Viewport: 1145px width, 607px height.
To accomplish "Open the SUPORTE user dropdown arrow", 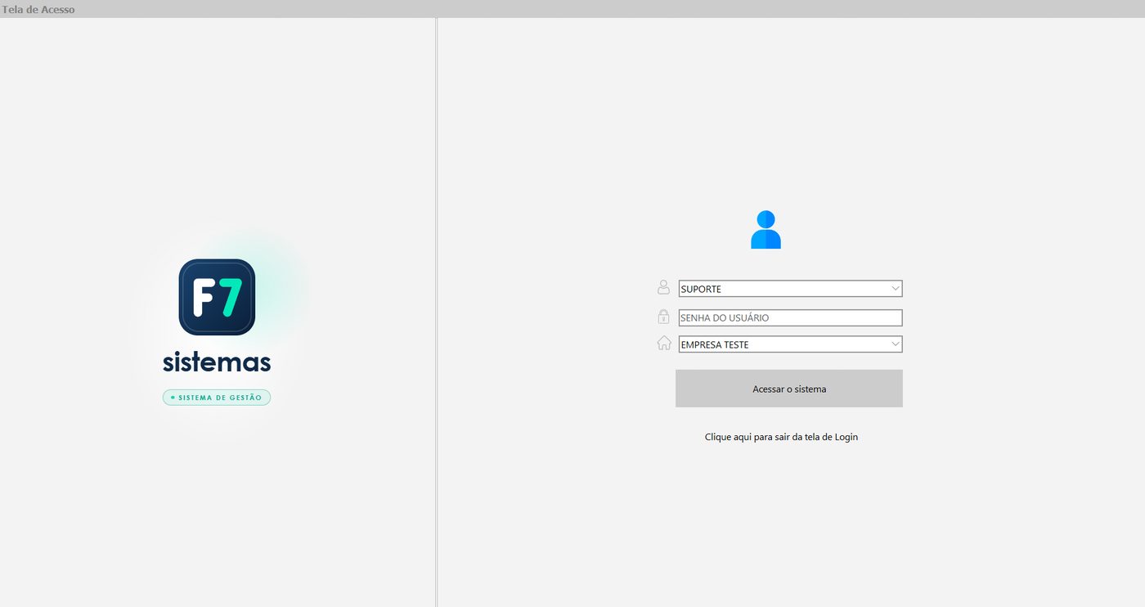I will pyautogui.click(x=896, y=289).
